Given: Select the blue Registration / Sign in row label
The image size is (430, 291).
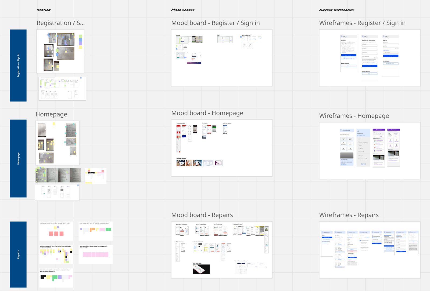Looking at the screenshot, I should [x=18, y=66].
